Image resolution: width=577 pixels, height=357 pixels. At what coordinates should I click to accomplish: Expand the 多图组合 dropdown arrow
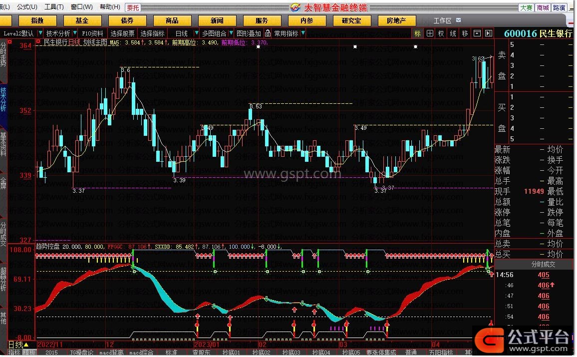pyautogui.click(x=231, y=33)
